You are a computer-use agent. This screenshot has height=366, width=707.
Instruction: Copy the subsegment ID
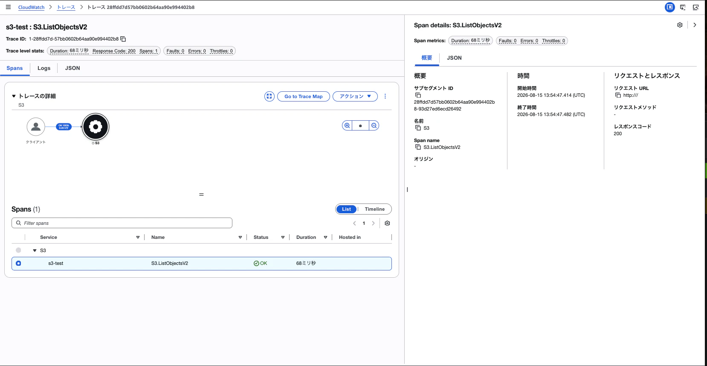pyautogui.click(x=418, y=95)
